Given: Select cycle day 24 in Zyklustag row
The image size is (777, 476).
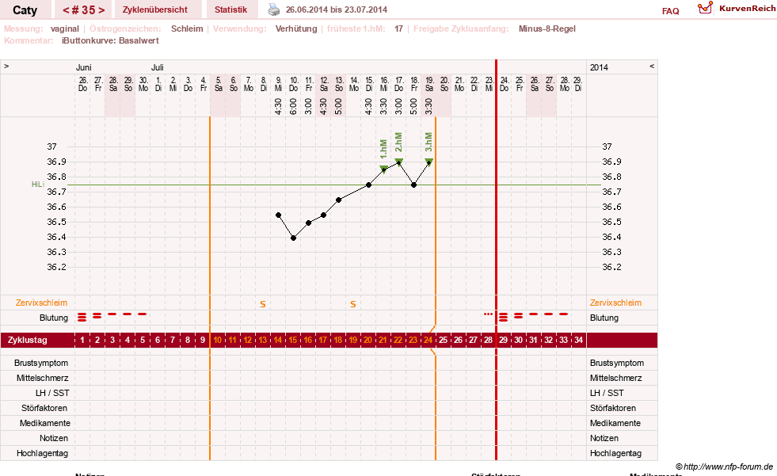Looking at the screenshot, I should (428, 341).
